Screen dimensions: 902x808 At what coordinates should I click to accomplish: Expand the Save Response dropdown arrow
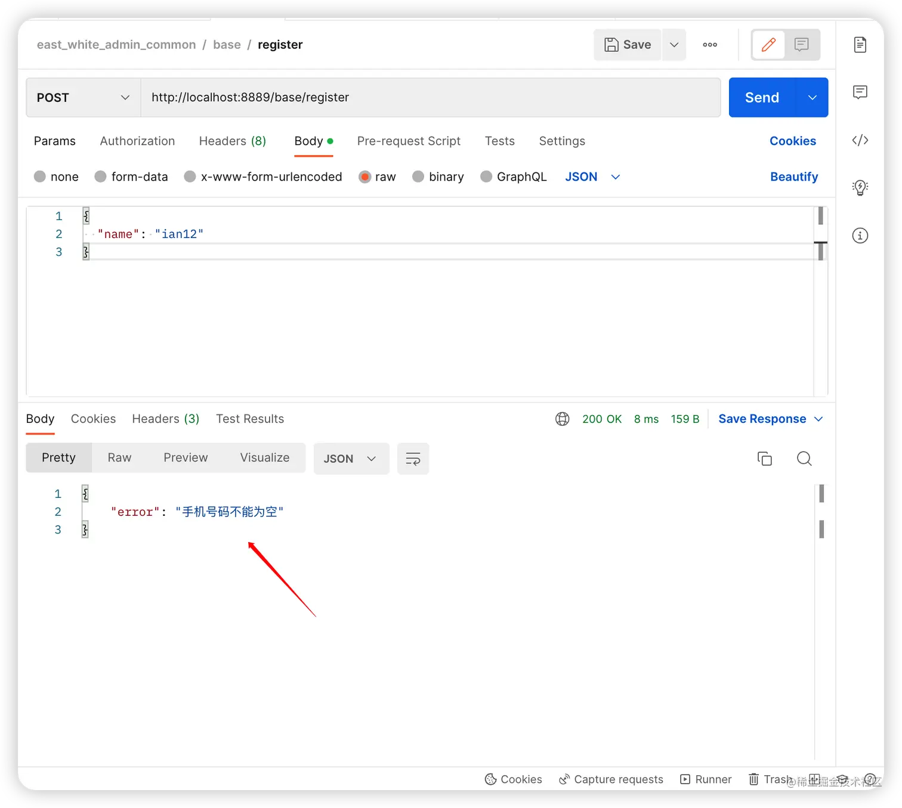818,419
